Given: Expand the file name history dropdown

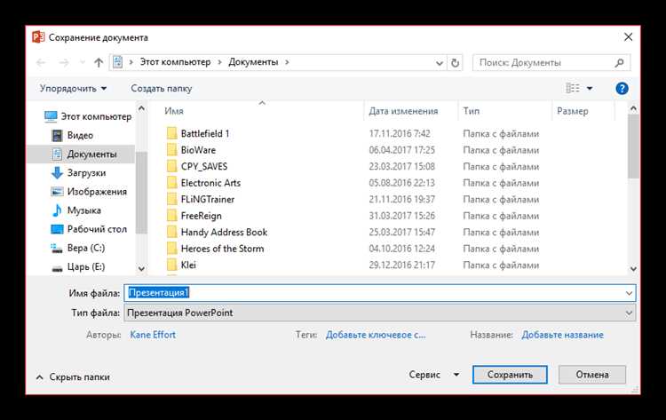Looking at the screenshot, I should 629,293.
